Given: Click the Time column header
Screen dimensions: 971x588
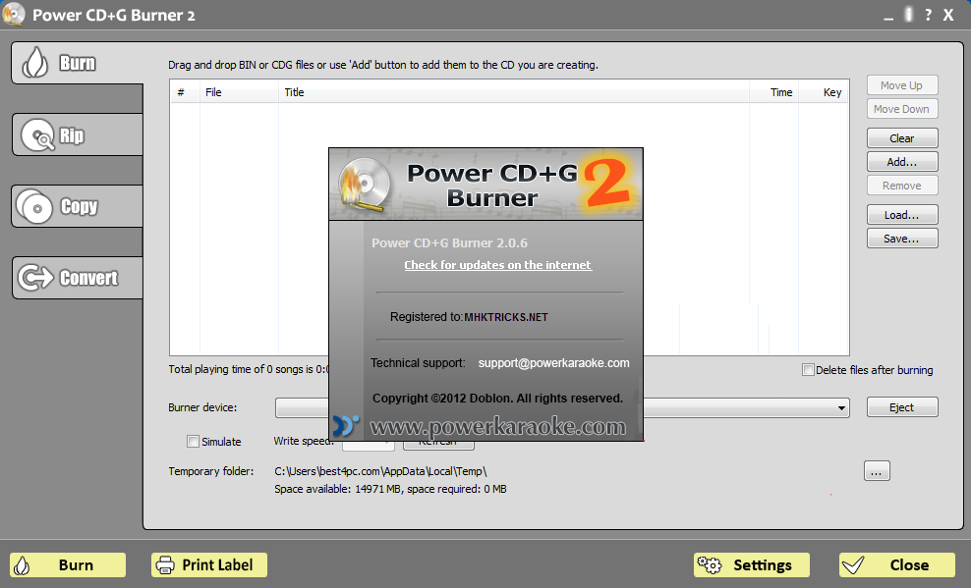Looking at the screenshot, I should pyautogui.click(x=774, y=92).
